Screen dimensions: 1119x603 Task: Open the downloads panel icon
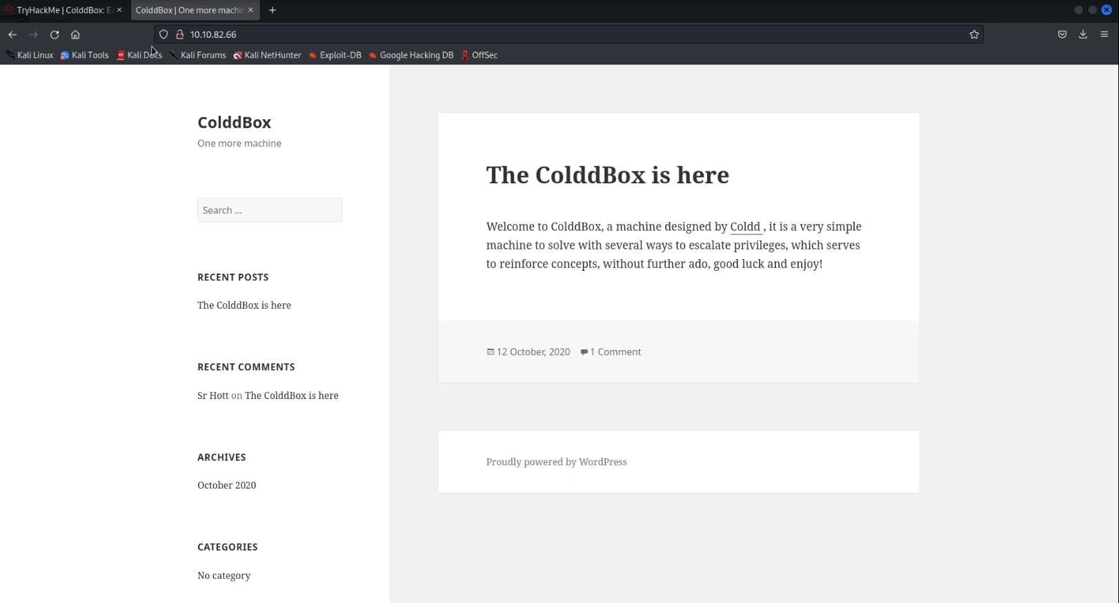(x=1082, y=34)
